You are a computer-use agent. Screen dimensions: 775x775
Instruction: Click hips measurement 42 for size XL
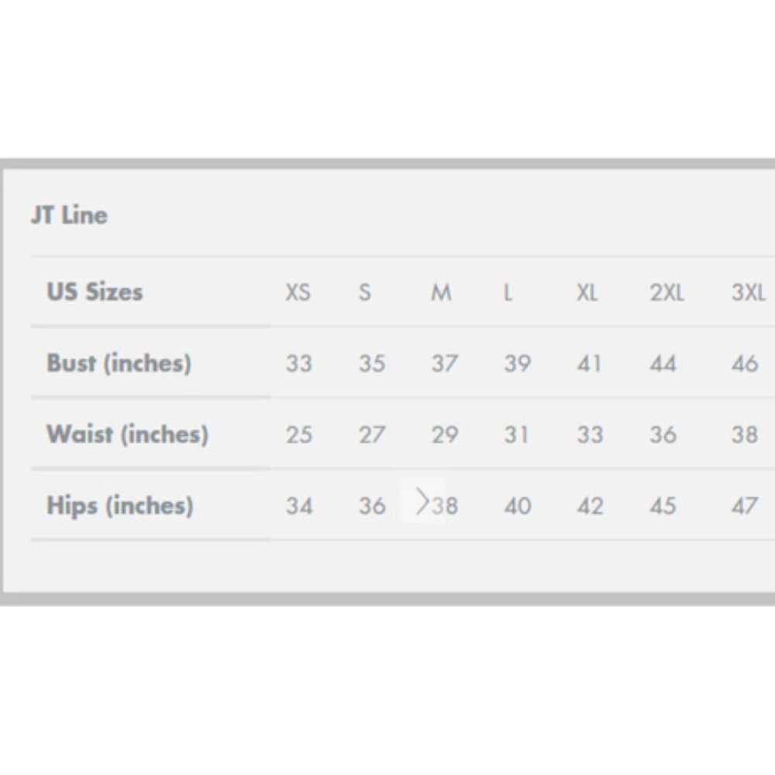tap(590, 506)
